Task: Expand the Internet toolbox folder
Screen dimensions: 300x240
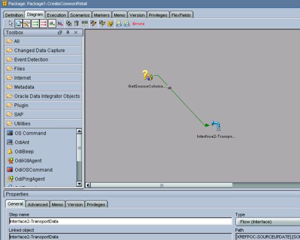Action: pyautogui.click(x=43, y=78)
